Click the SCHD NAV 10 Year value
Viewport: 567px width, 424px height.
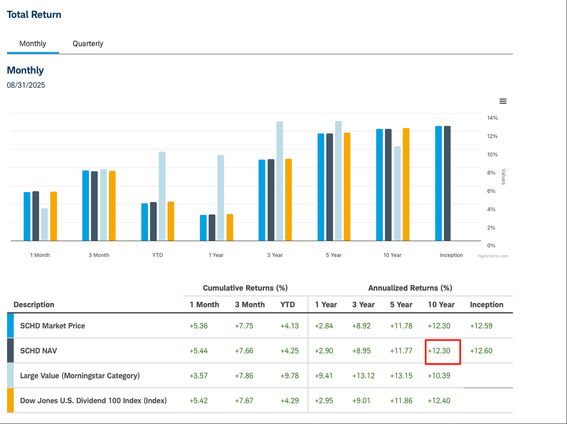pyautogui.click(x=439, y=351)
